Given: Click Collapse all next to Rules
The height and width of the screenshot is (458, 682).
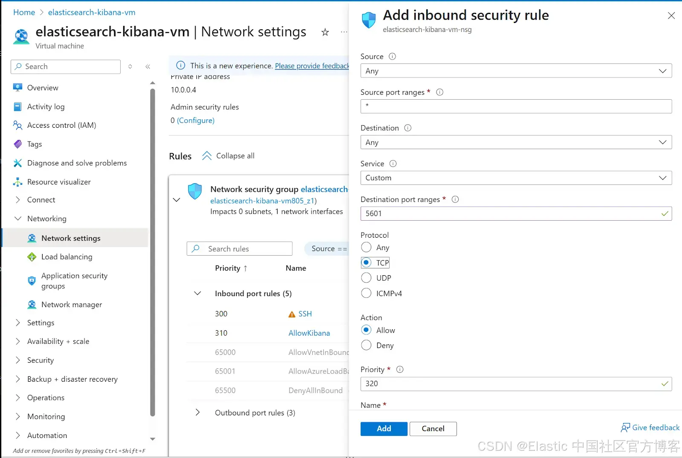Looking at the screenshot, I should point(228,156).
